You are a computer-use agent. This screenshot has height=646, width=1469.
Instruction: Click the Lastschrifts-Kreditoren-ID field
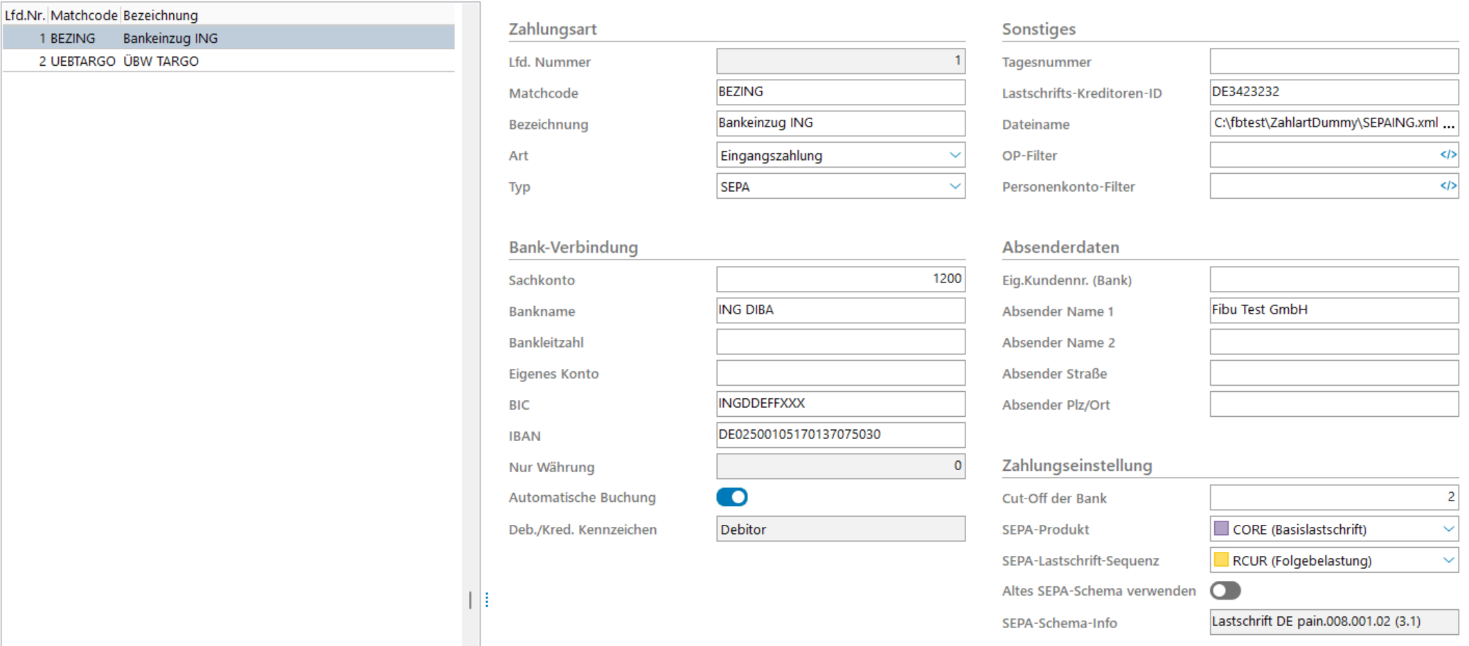click(x=1333, y=92)
